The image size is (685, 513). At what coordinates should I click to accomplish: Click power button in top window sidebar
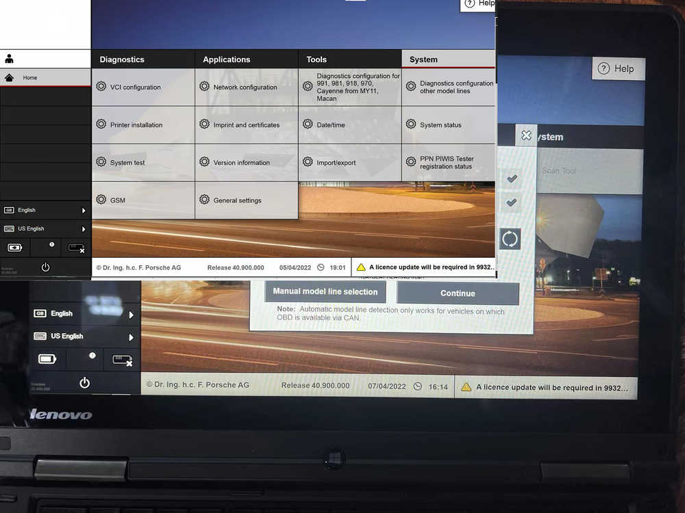point(45,267)
